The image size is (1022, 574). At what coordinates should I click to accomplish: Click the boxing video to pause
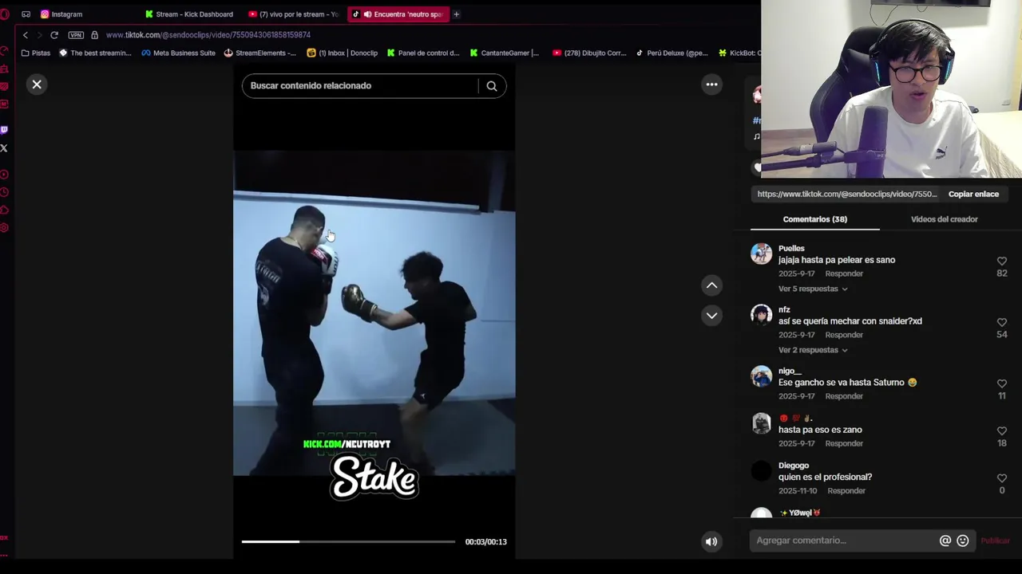[374, 313]
